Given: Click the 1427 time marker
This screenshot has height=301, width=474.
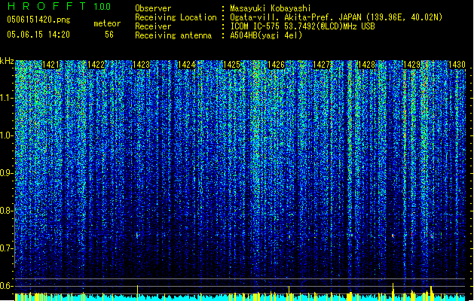Looking at the screenshot, I should pos(322,65).
